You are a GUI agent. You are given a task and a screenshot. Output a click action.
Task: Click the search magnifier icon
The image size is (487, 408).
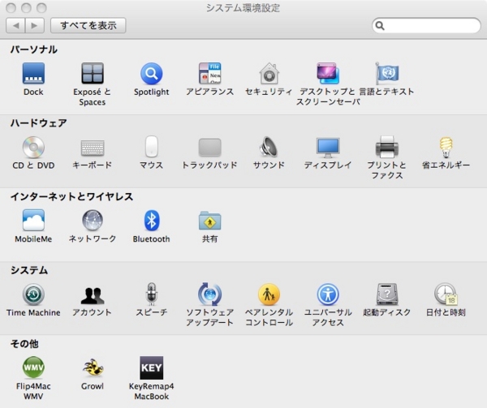380,25
